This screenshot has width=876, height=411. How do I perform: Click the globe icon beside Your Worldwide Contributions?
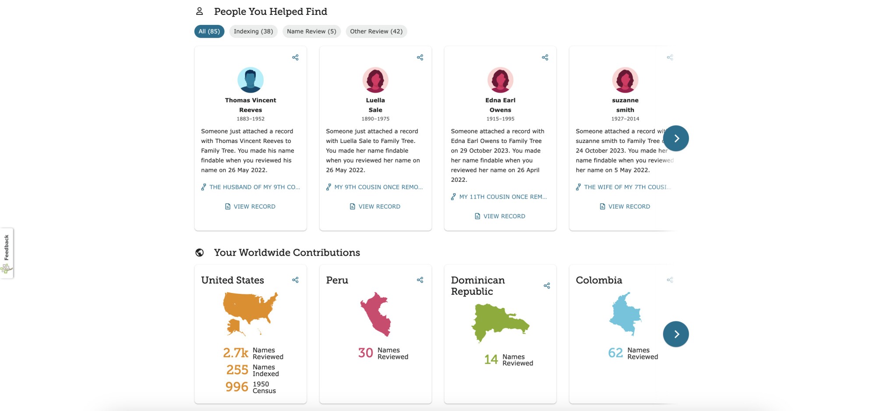(x=200, y=251)
